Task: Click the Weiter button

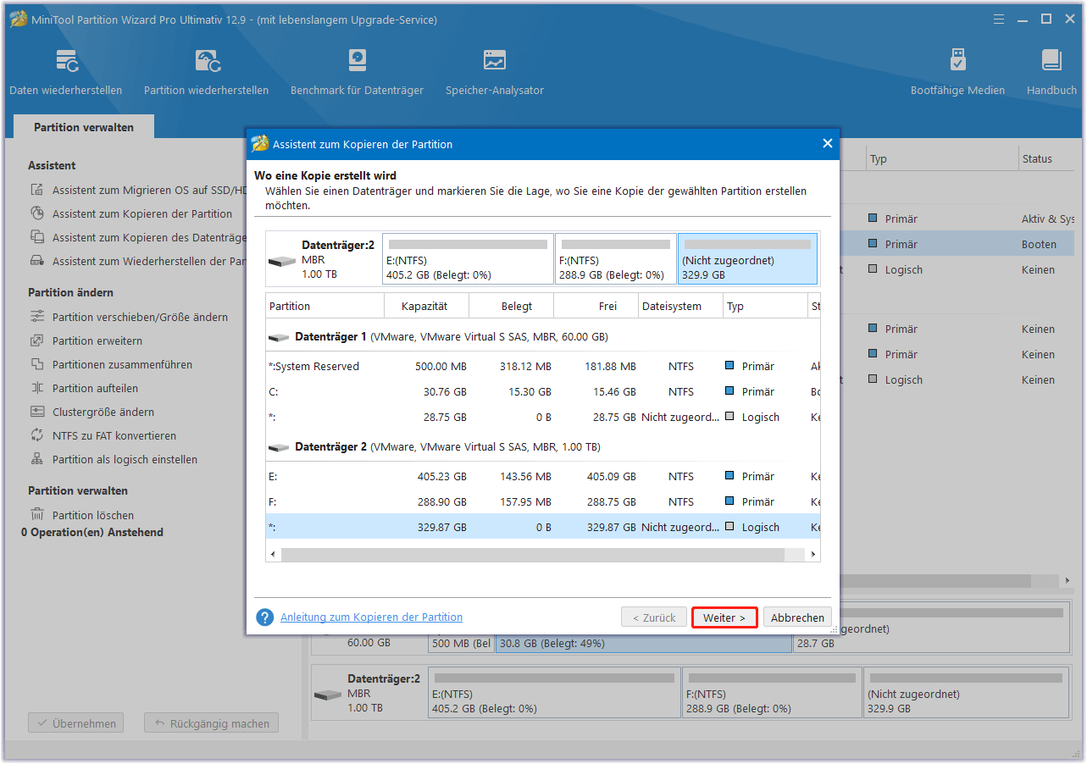Action: pos(724,617)
